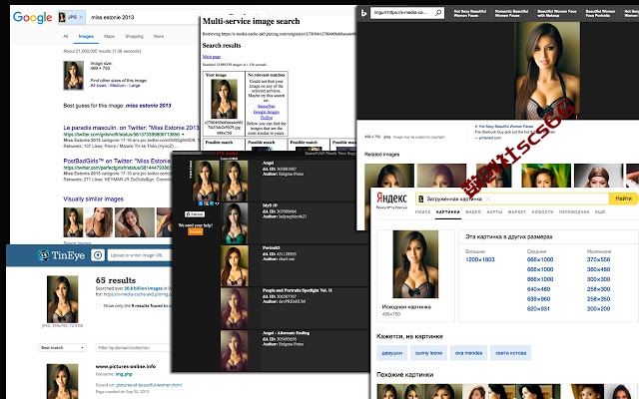The width and height of the screenshot is (639, 399).
Task: Open the Ещё menu in Yandex
Action: click(x=600, y=212)
